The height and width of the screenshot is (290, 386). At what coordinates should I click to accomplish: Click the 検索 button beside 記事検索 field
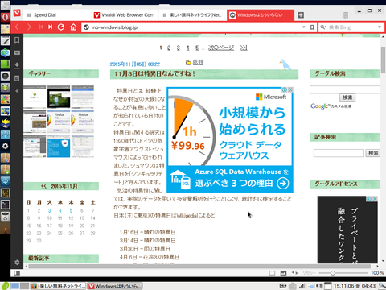pos(373,153)
